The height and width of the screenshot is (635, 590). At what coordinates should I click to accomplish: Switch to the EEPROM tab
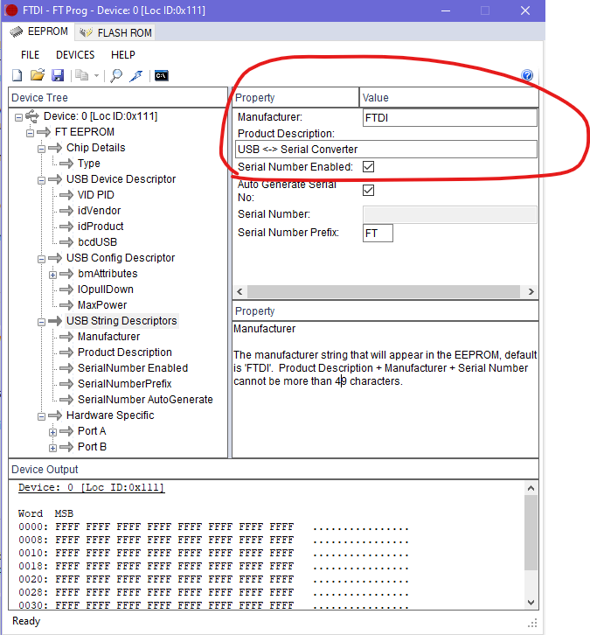tap(38, 31)
